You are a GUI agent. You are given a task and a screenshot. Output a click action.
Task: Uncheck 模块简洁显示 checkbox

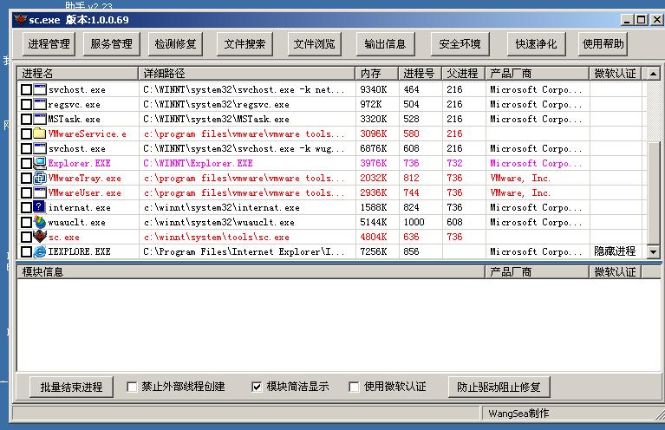pyautogui.click(x=257, y=387)
